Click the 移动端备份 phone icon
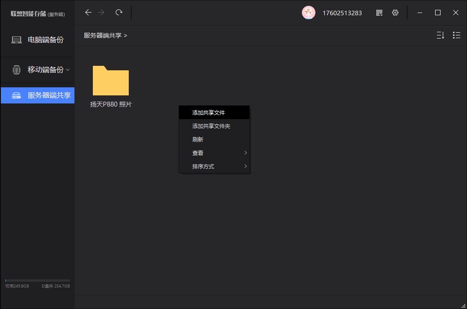This screenshot has width=467, height=309. tap(17, 70)
